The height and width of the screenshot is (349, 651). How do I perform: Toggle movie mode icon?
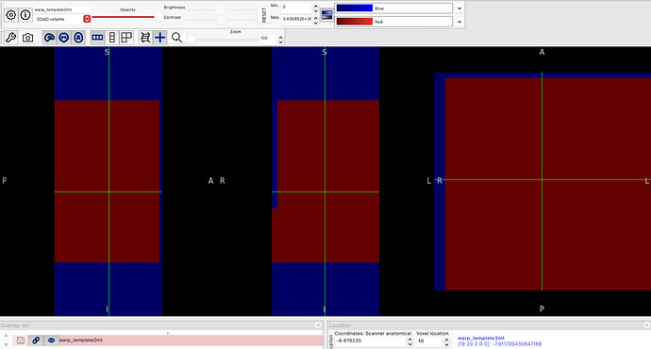pos(145,38)
